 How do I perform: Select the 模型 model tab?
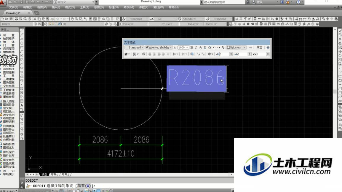(x=44, y=174)
